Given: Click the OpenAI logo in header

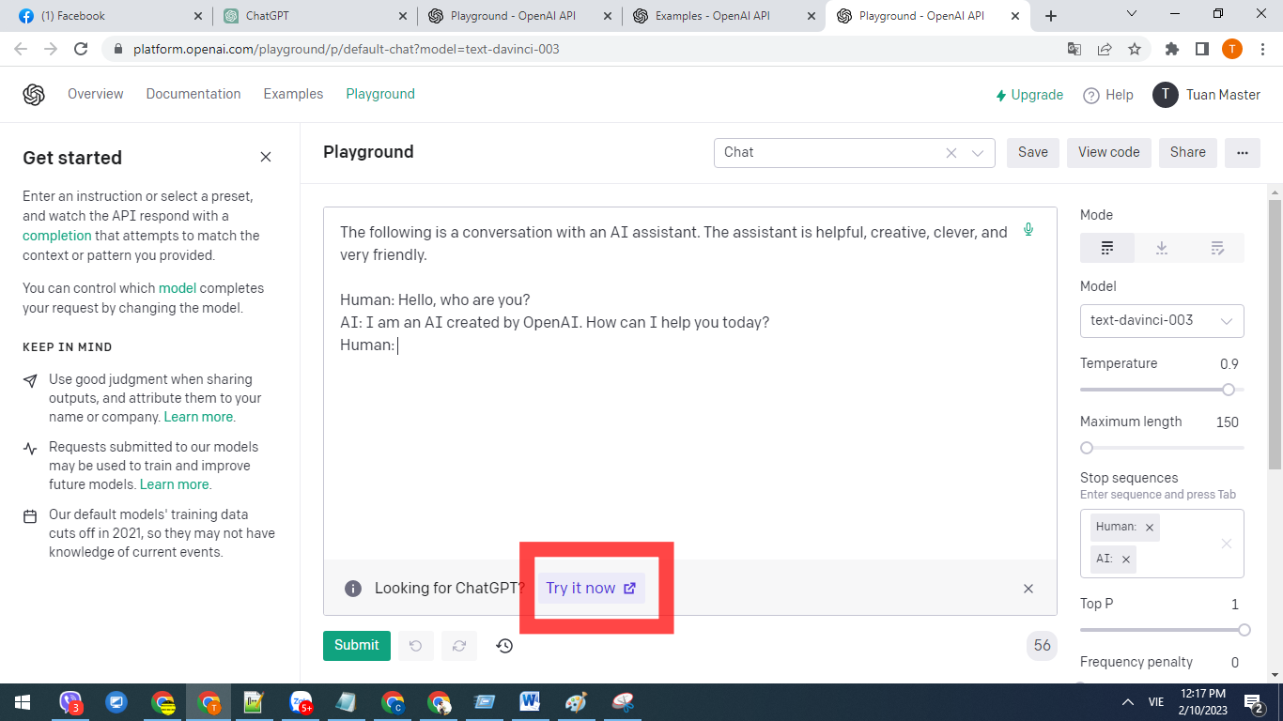Looking at the screenshot, I should coord(34,95).
